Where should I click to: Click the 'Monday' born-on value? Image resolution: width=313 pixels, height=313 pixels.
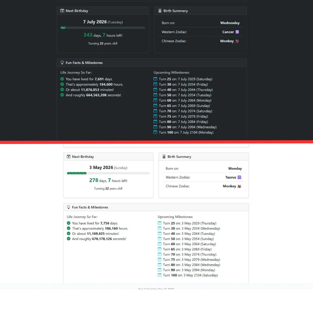click(235, 168)
